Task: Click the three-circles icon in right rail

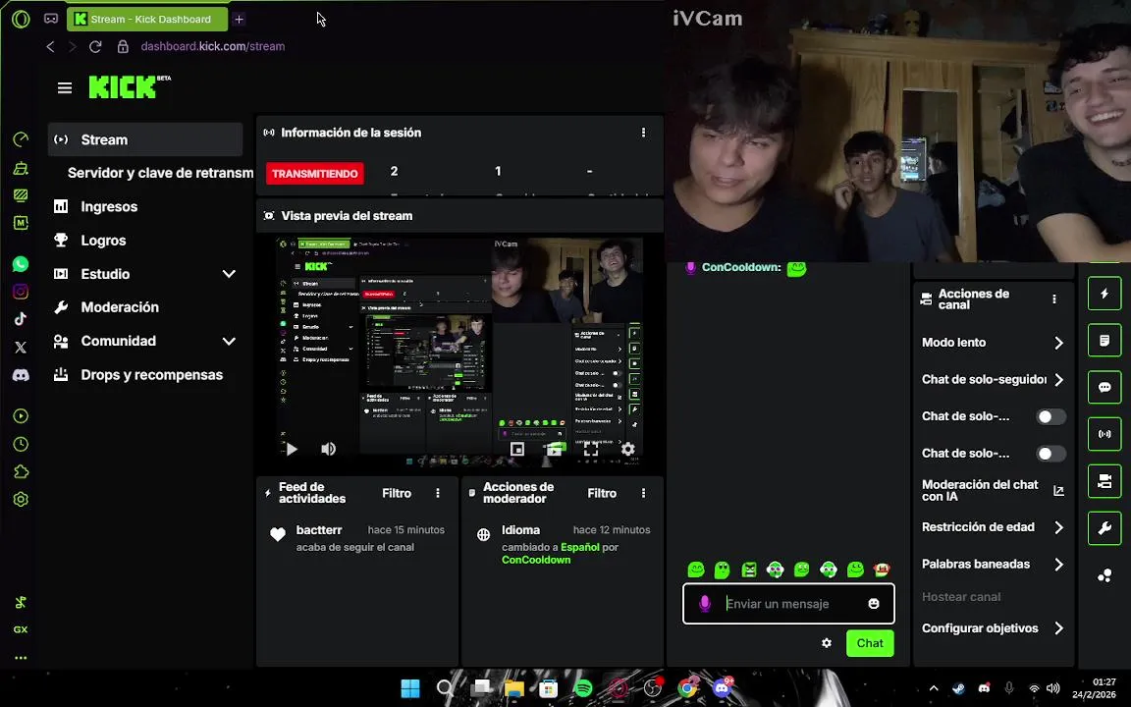Action: (x=1104, y=575)
